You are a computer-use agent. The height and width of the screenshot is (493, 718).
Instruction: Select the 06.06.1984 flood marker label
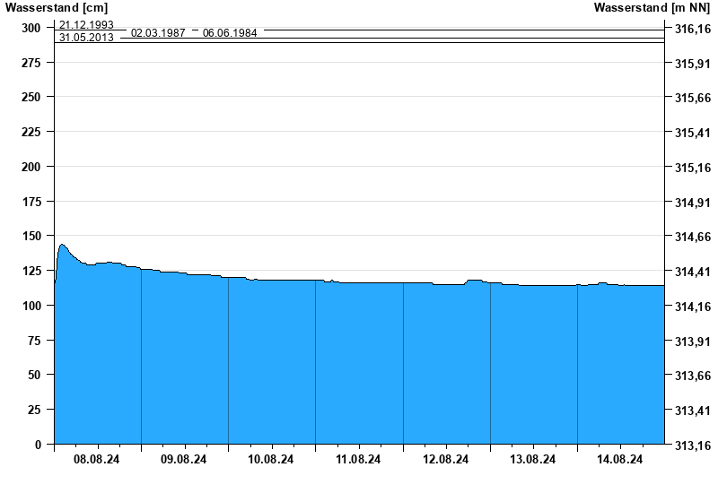[x=230, y=33]
